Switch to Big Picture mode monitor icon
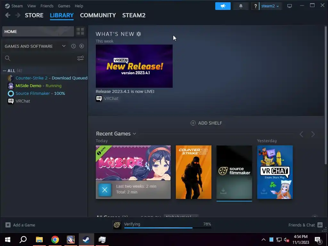This screenshot has height=246, width=328. click(290, 6)
